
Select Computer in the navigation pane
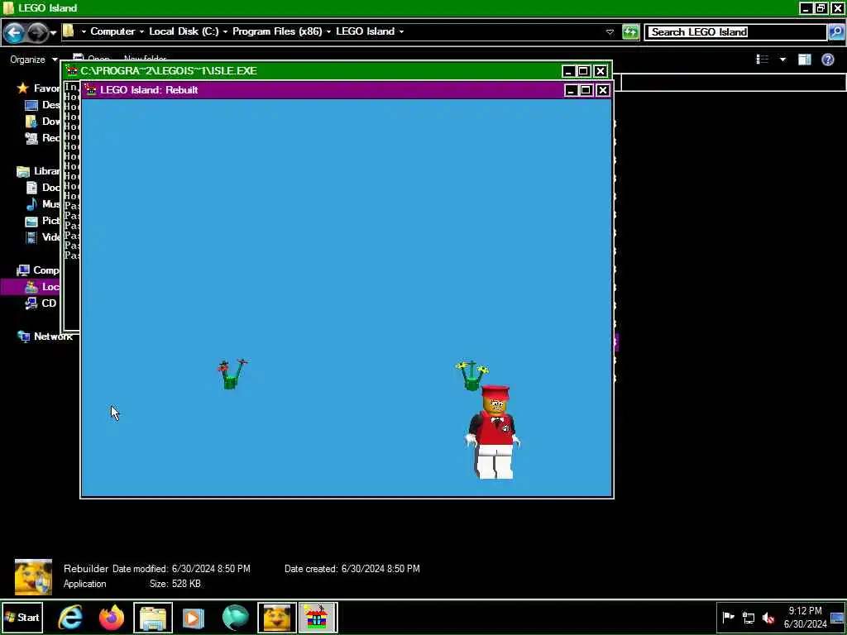(x=38, y=270)
